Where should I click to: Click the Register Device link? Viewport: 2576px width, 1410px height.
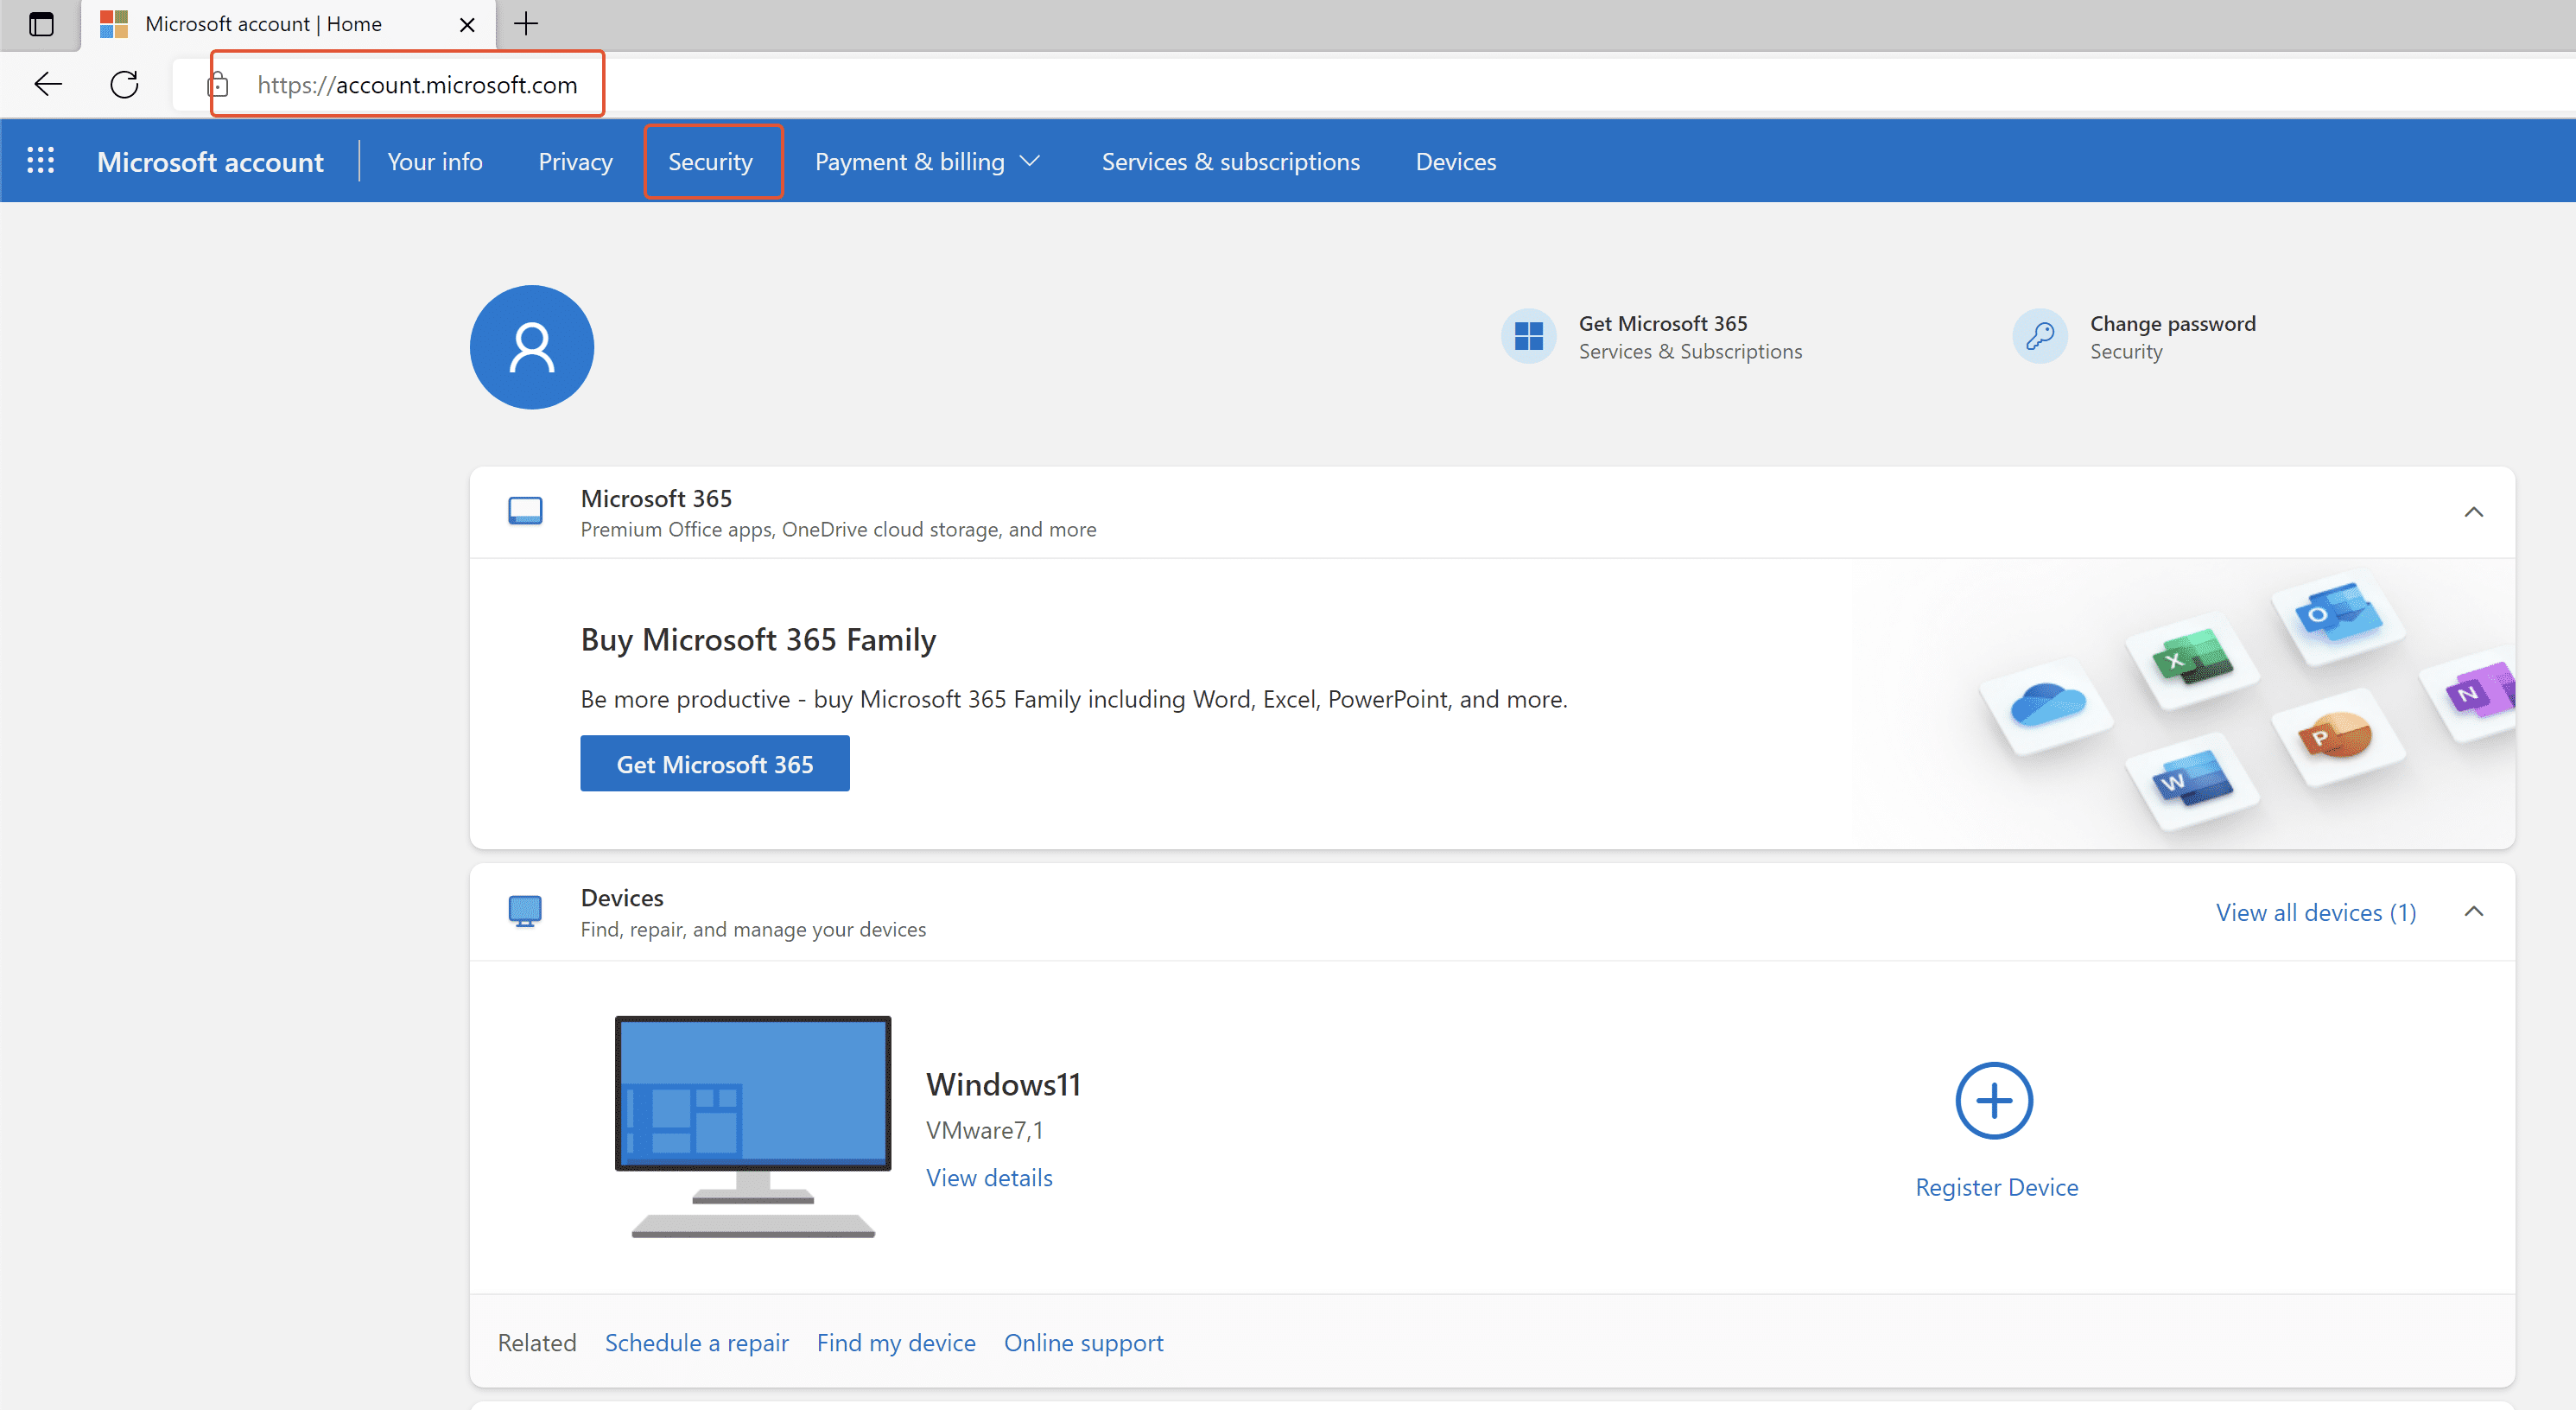(1997, 1187)
